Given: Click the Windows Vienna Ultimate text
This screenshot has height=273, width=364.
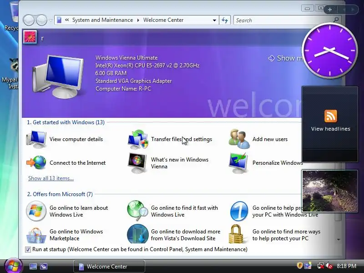Looking at the screenshot, I should tap(126, 58).
